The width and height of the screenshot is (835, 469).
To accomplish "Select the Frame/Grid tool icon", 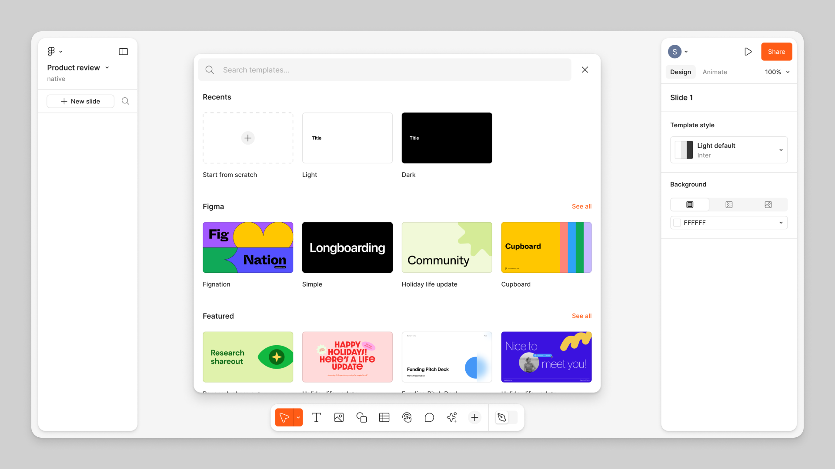I will (x=383, y=417).
